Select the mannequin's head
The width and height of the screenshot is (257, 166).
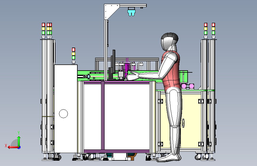point(170,41)
